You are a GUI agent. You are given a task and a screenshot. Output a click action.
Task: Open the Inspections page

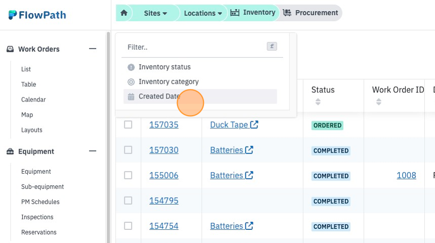[x=37, y=217]
